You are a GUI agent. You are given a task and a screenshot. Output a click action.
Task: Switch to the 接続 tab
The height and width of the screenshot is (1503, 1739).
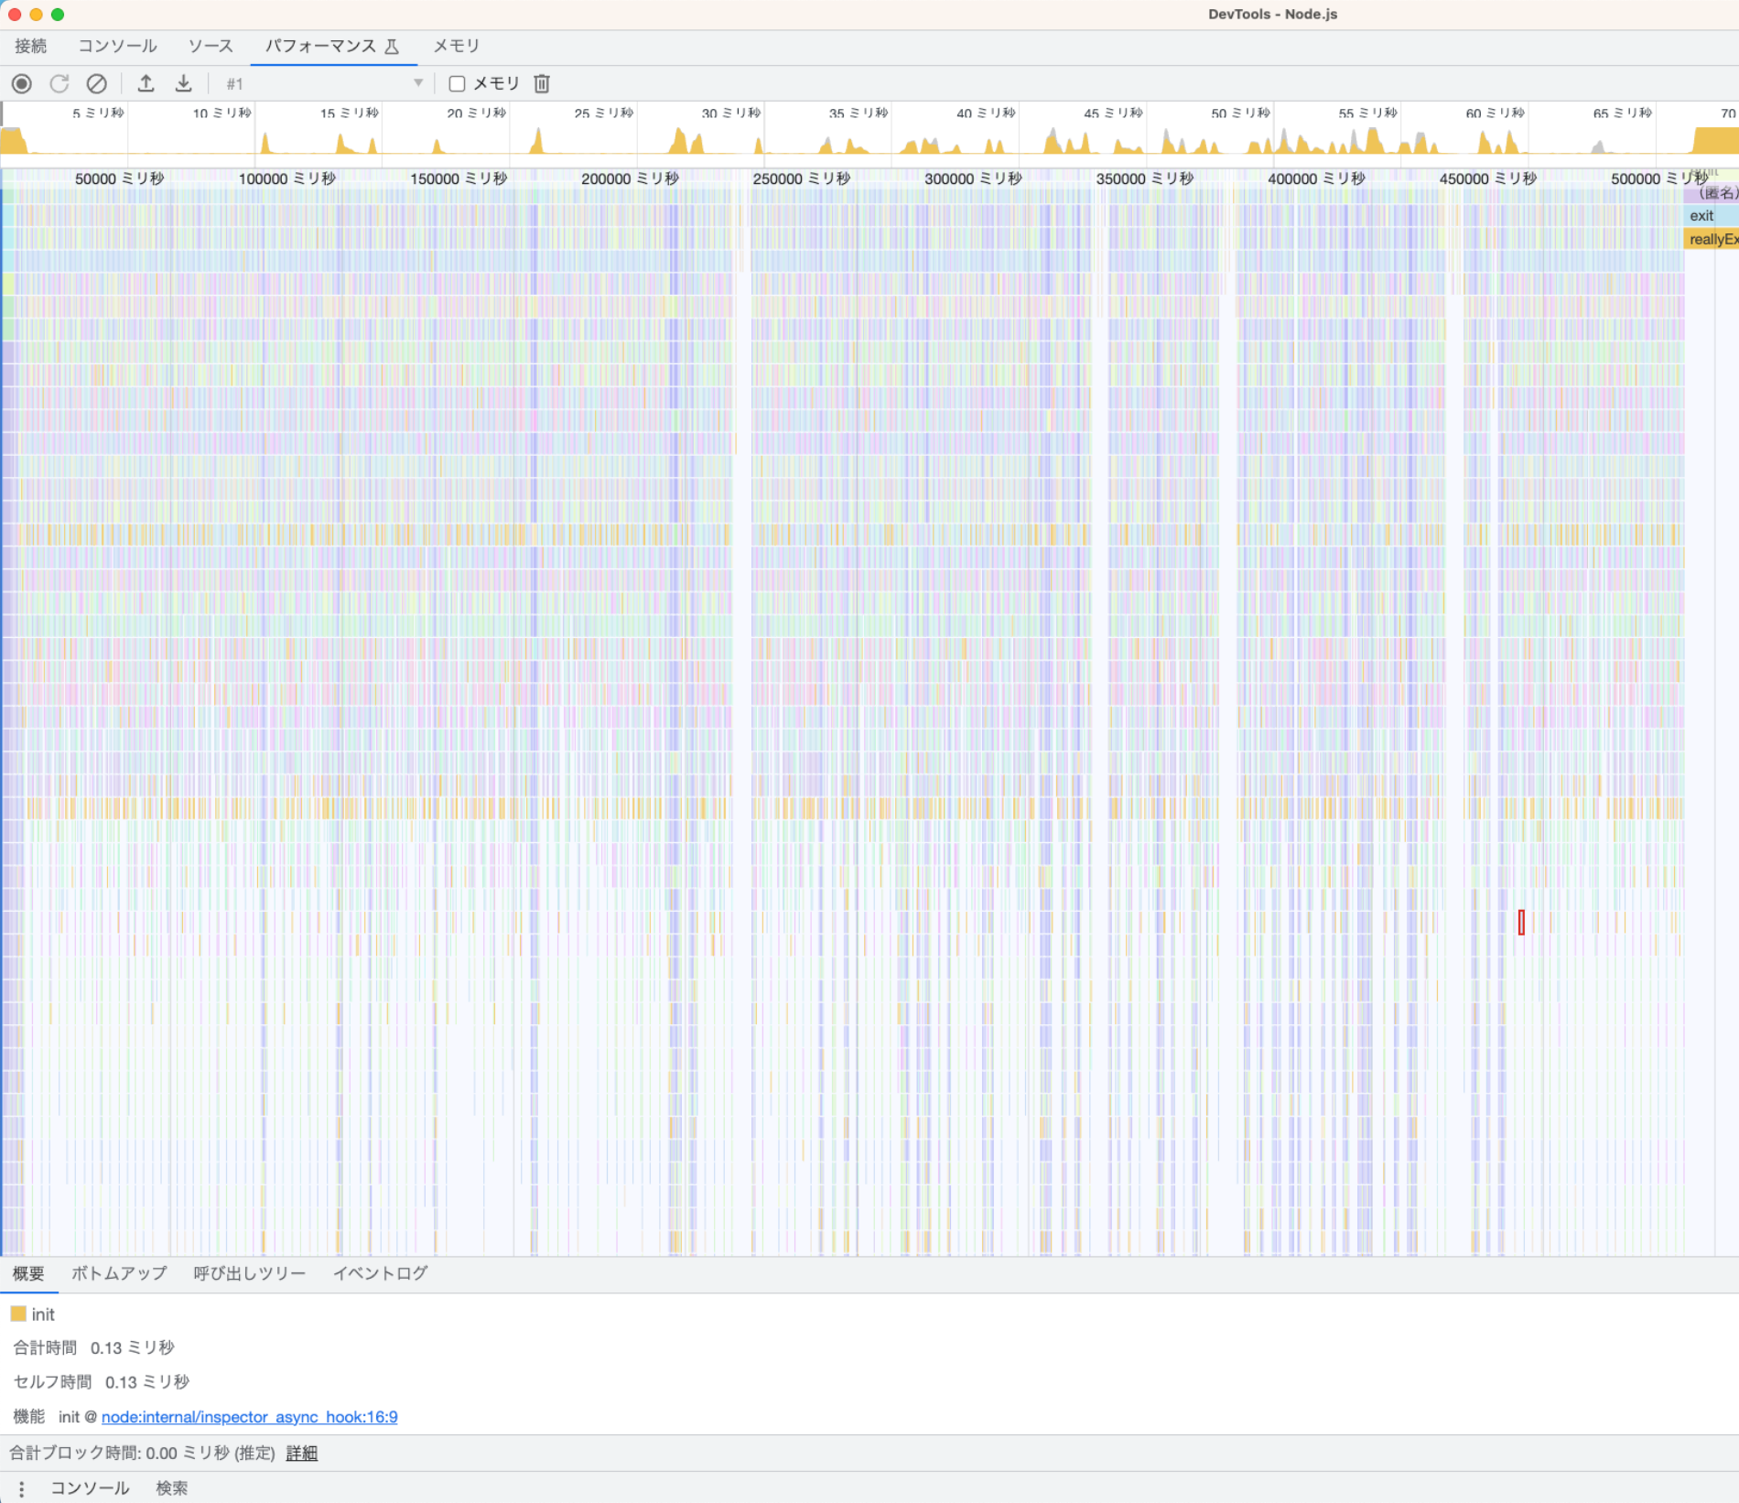coord(30,47)
